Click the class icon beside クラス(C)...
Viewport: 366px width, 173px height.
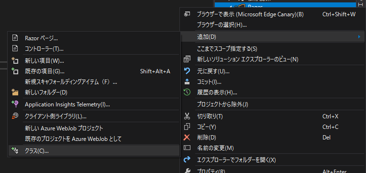15,151
